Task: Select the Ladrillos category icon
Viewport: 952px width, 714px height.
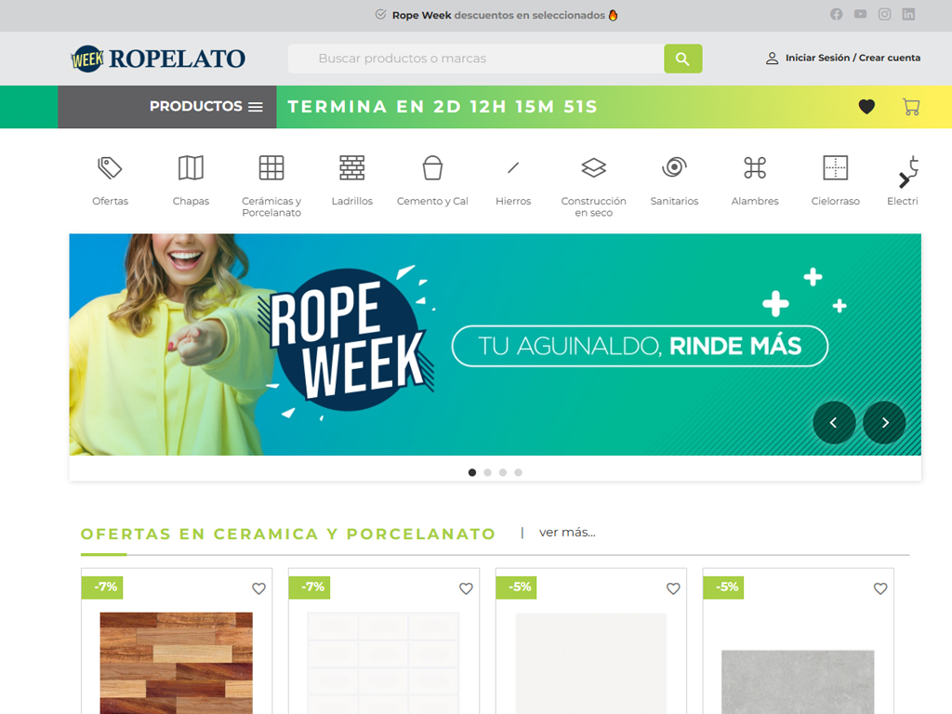Action: (352, 167)
